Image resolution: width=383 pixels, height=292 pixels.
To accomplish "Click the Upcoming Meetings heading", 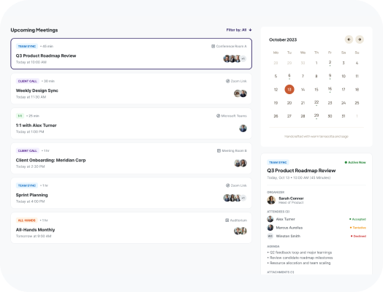I will pyautogui.click(x=34, y=30).
